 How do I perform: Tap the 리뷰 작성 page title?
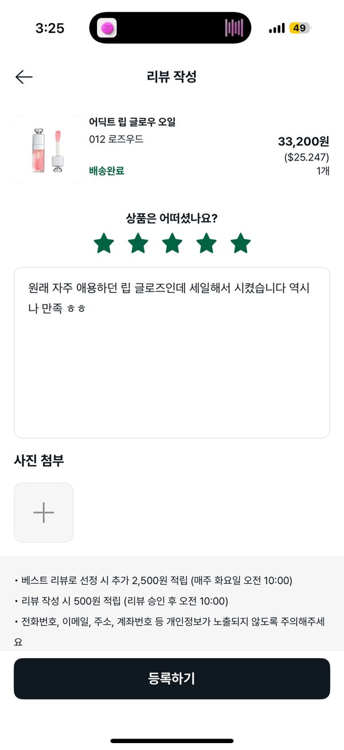tap(172, 77)
